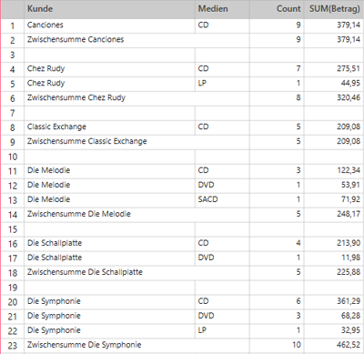Click amount 11,98
The height and width of the screenshot is (354, 364).
[x=334, y=258]
